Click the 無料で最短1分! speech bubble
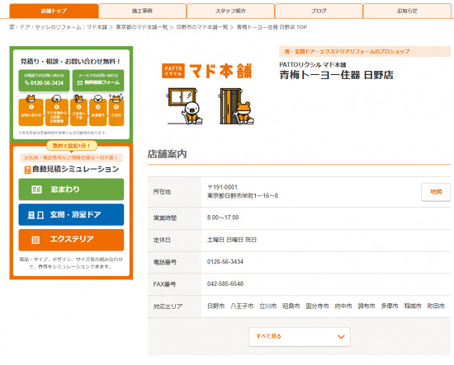 click(72, 146)
